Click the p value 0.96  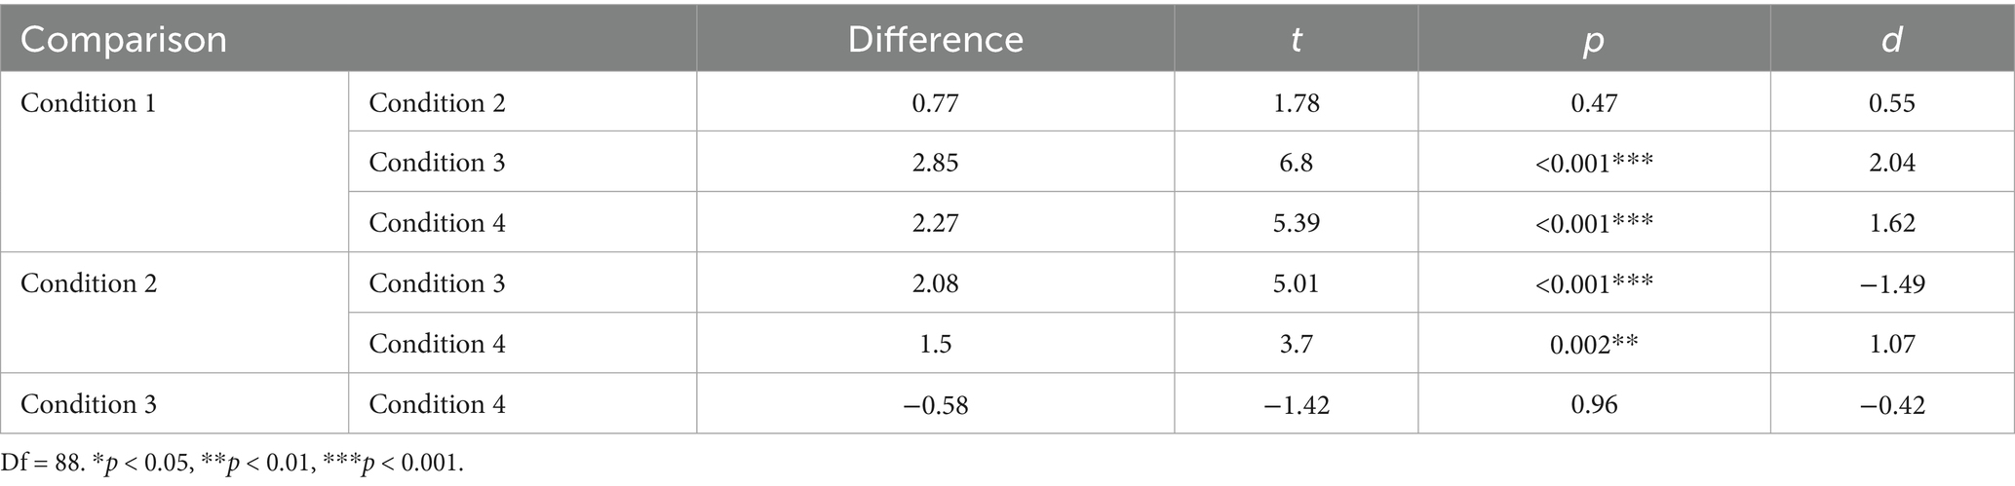tap(1594, 404)
